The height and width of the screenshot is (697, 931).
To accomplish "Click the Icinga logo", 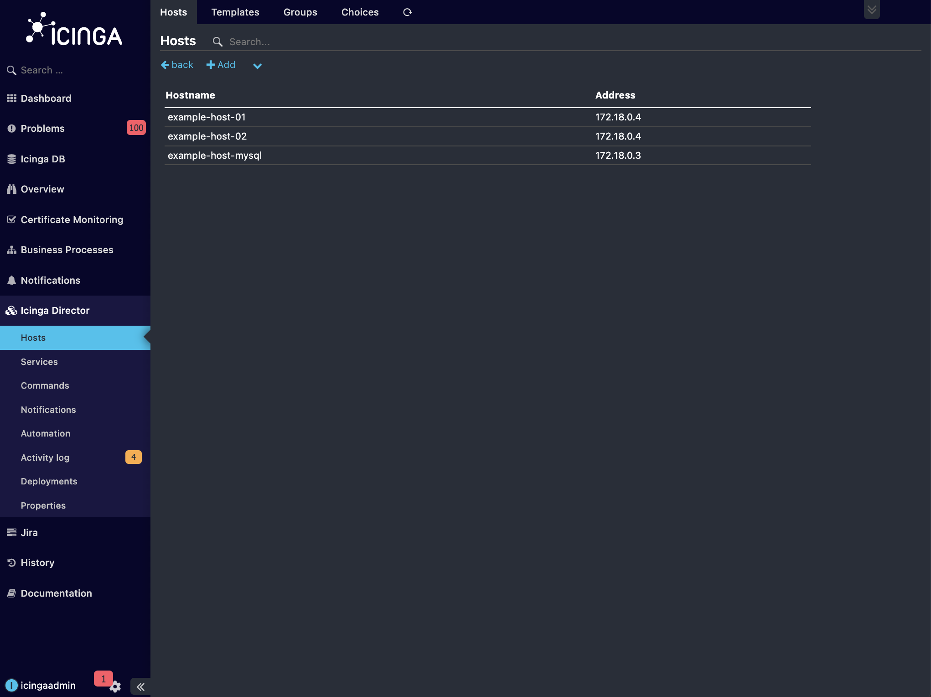I will [x=74, y=29].
